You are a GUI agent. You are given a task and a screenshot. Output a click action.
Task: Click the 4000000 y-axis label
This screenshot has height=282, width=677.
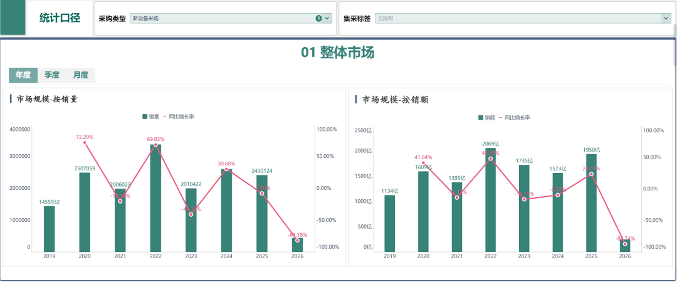click(x=19, y=129)
